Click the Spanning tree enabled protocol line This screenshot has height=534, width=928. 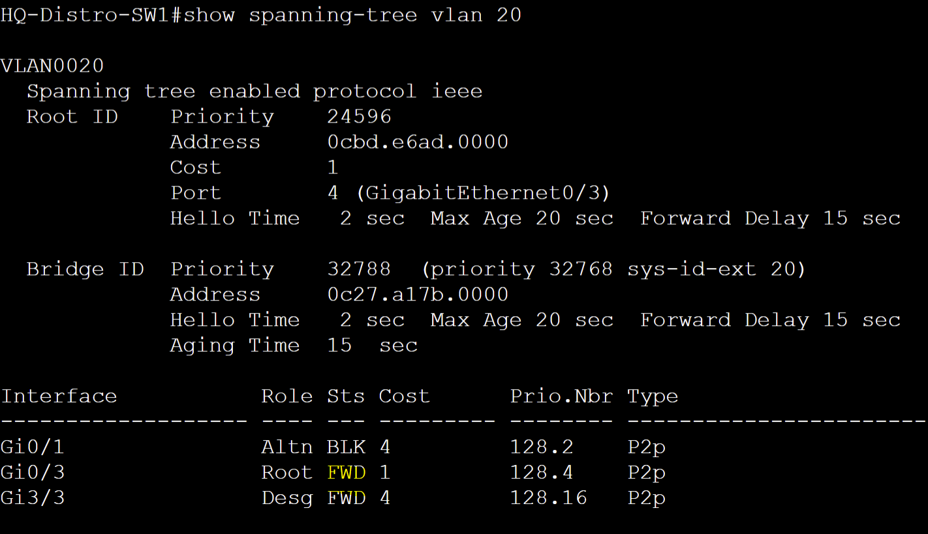[x=255, y=91]
